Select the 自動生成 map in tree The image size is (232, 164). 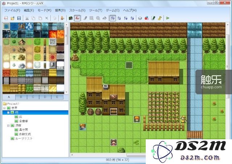point(25,134)
